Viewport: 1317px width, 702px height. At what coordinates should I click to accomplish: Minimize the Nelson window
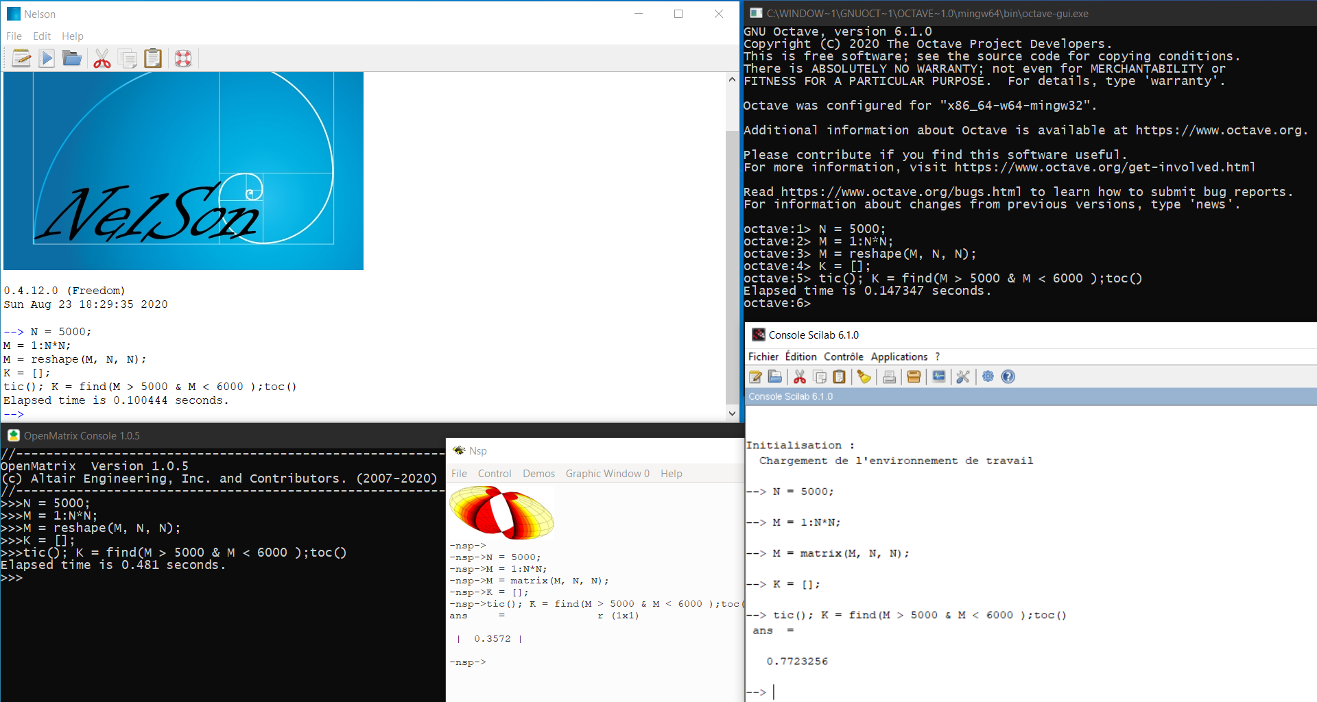click(639, 14)
